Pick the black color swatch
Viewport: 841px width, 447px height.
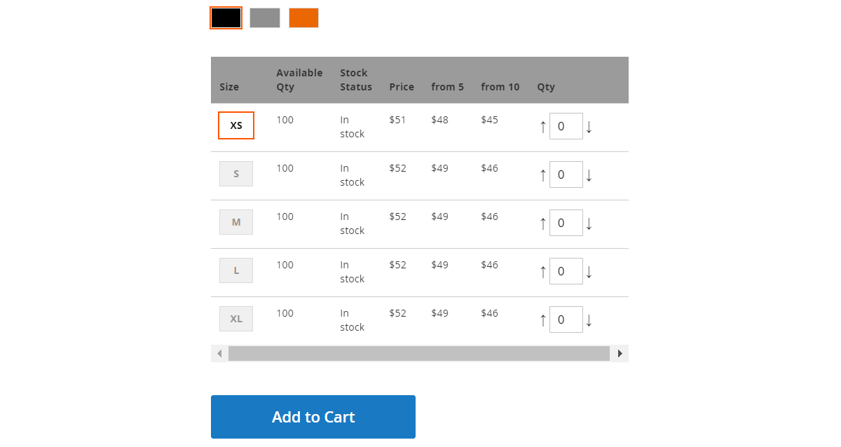point(226,18)
